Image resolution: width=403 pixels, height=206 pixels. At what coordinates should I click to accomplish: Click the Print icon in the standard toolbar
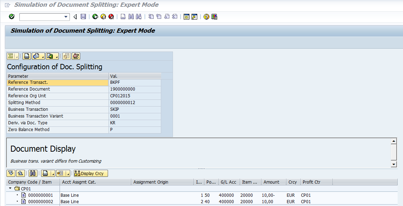(x=123, y=17)
